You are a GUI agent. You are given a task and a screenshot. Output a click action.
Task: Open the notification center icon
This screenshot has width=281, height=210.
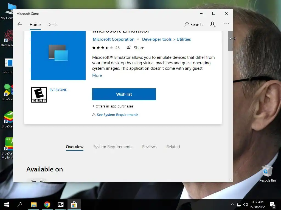click(x=272, y=205)
